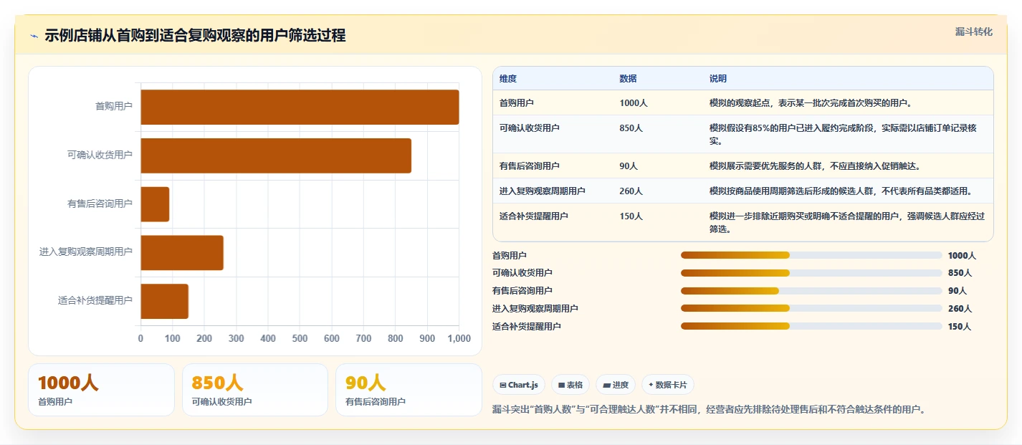Click the 有售后咨询用户 chart bar
The width and height of the screenshot is (1022, 445).
[x=155, y=204]
